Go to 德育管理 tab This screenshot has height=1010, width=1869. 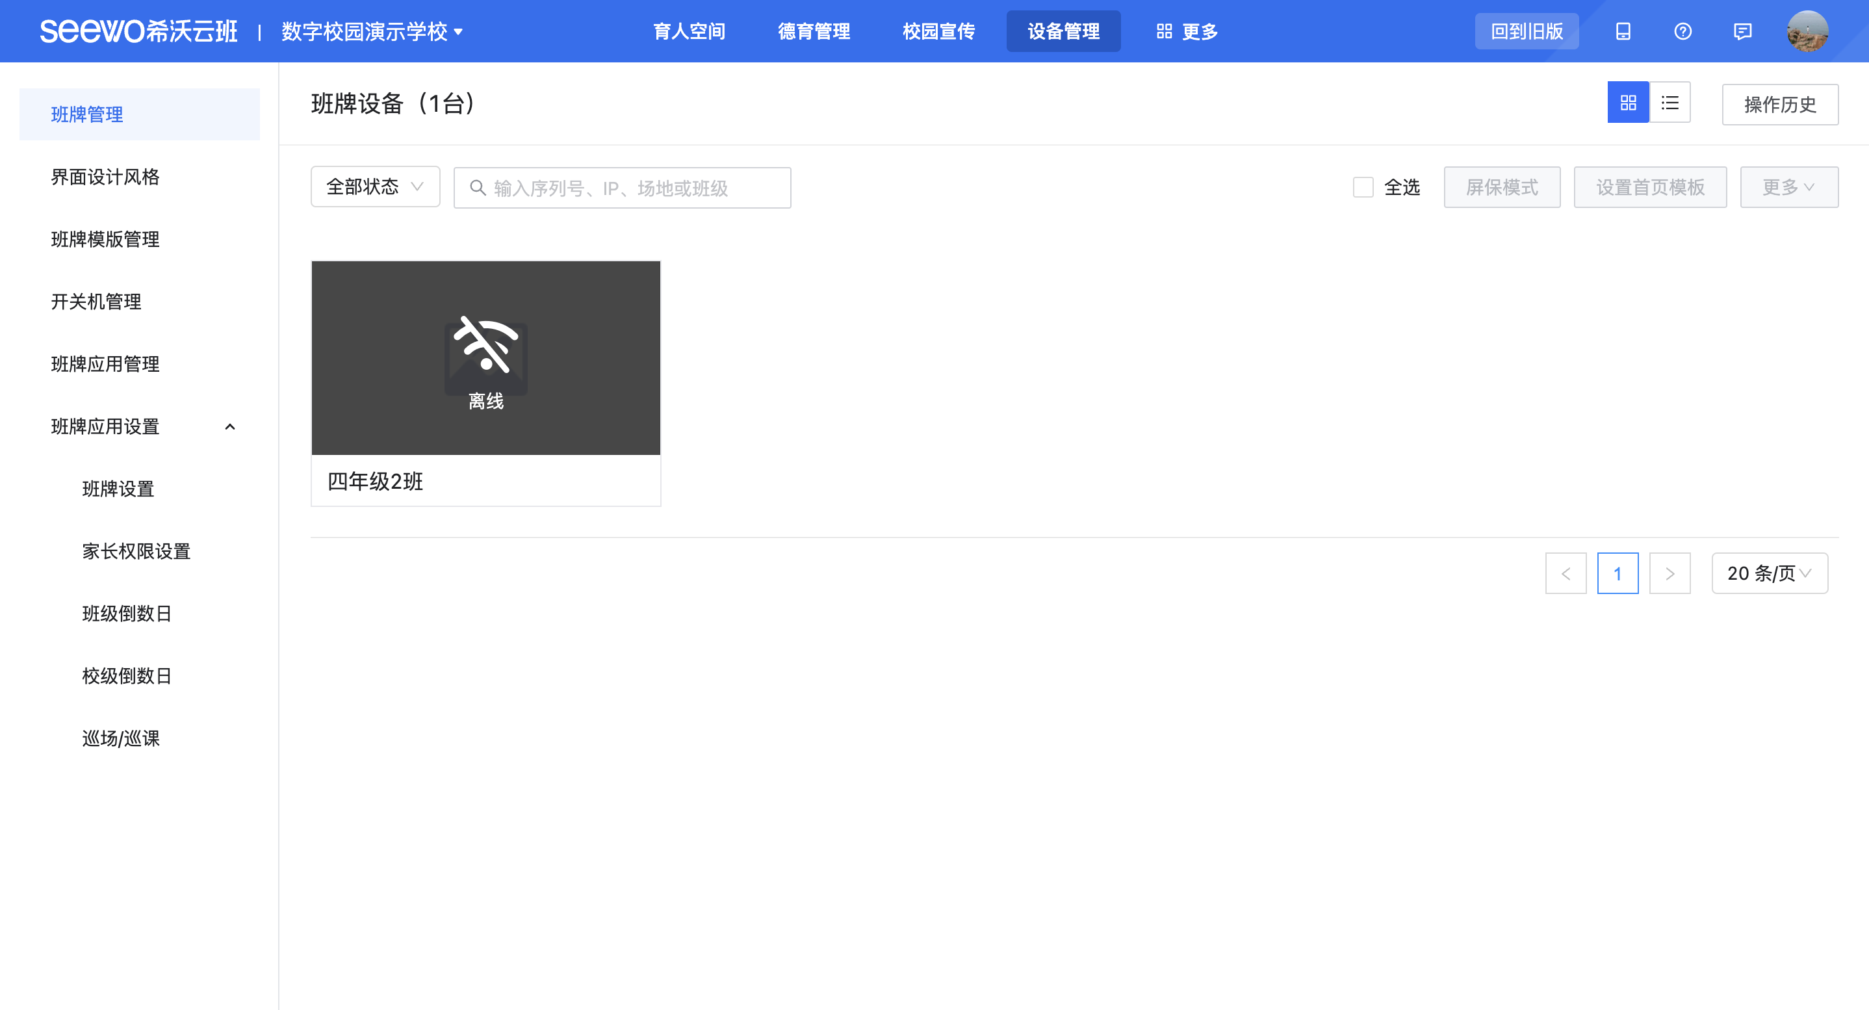pyautogui.click(x=814, y=31)
